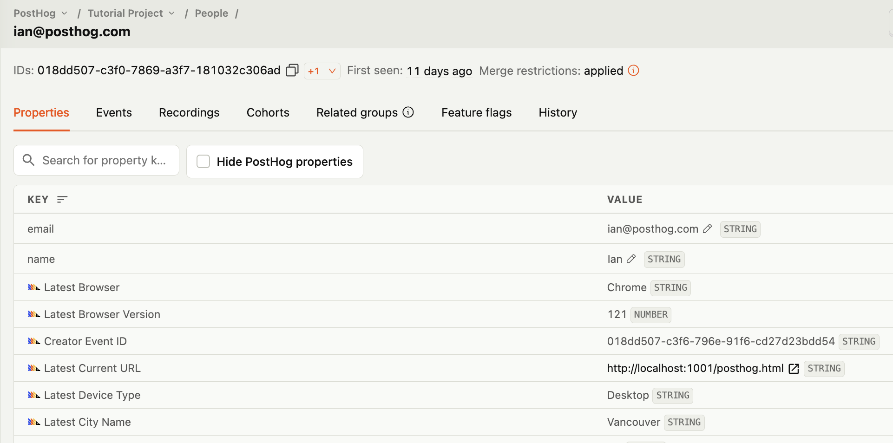Click the STRING type tag on the name row
Viewport: 893px width, 443px height.
(664, 259)
